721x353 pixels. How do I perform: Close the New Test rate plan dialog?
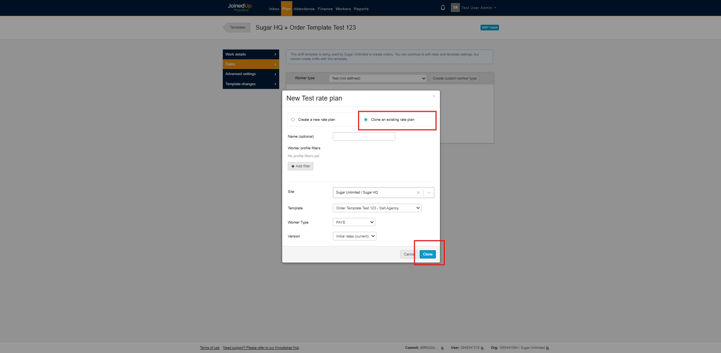point(434,96)
